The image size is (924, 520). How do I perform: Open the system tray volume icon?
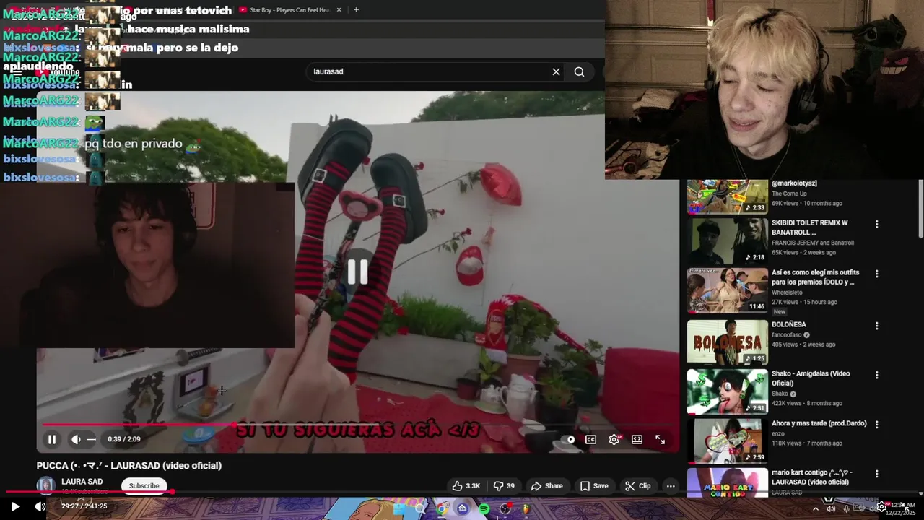click(831, 509)
